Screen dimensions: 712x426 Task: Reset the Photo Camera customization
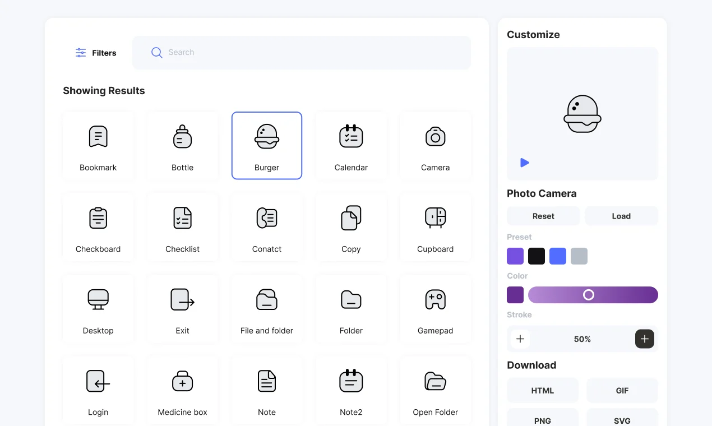point(543,216)
